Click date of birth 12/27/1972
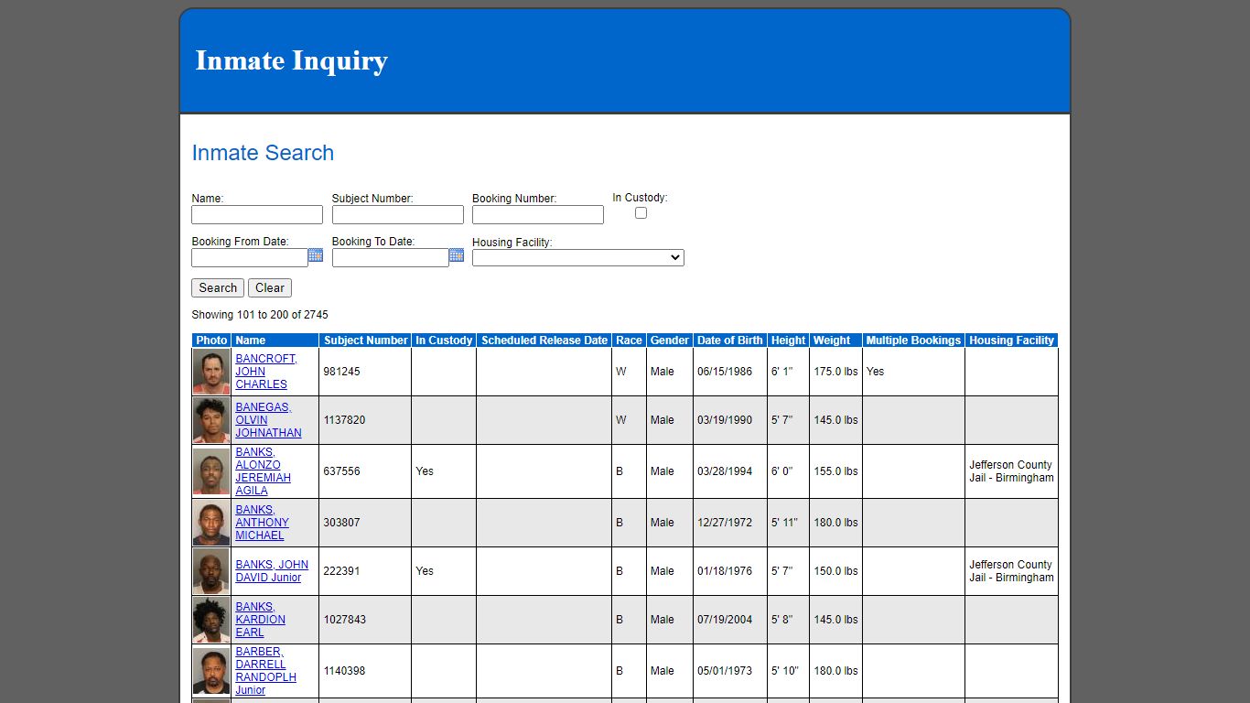 point(725,523)
